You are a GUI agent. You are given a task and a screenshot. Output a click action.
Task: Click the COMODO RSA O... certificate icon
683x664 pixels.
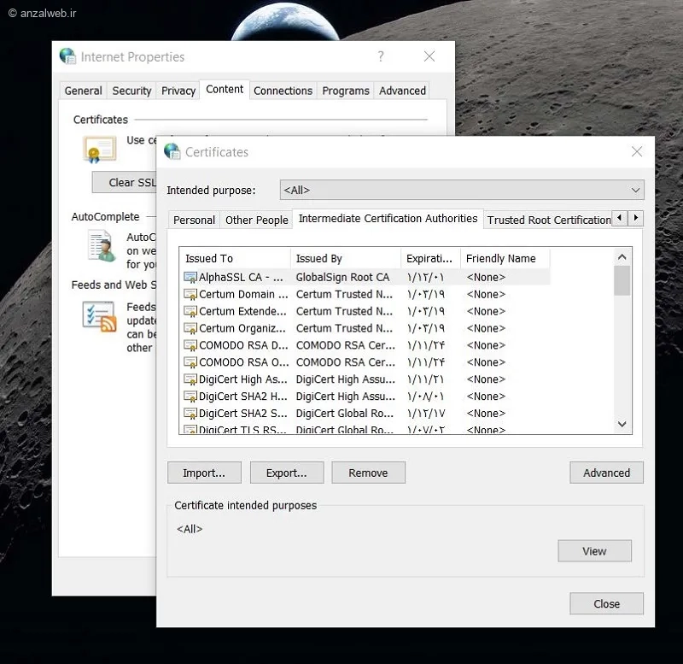190,362
